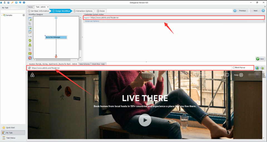Image resolution: width=267 pixels, height=142 pixels.
Task: Enable the Block Pop-up checkbox
Action: 234,68
